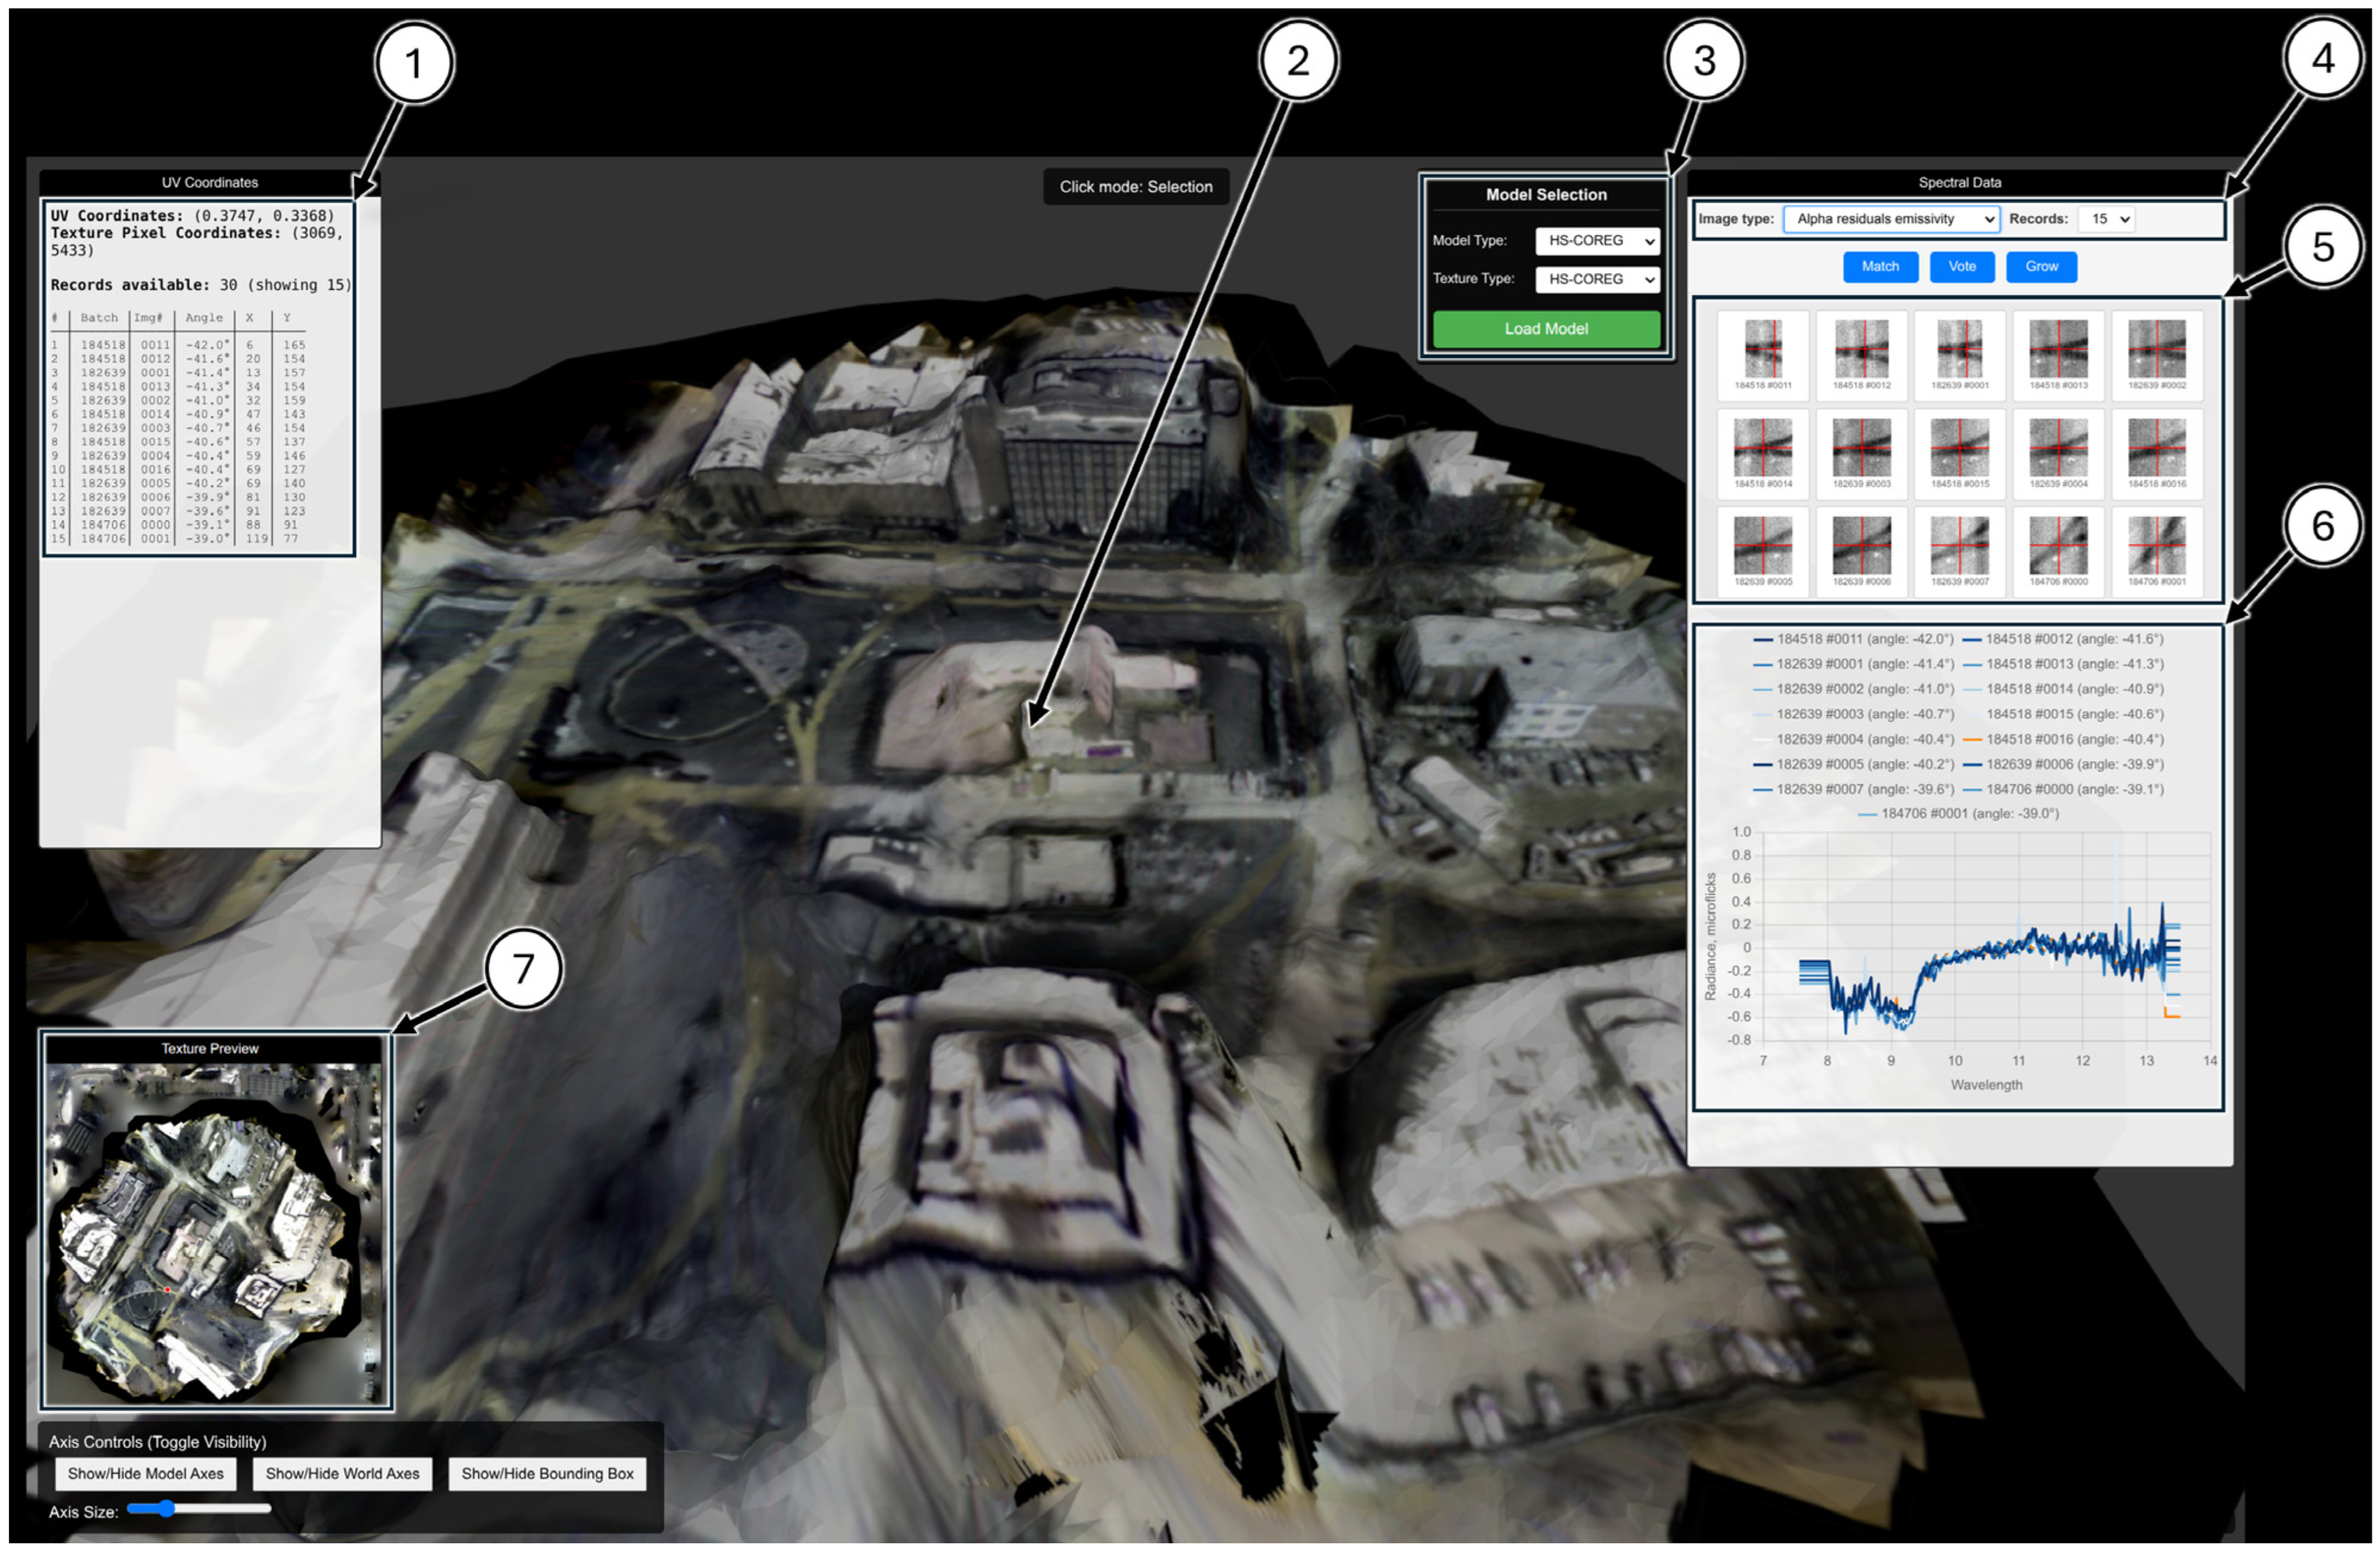Image resolution: width=2380 pixels, height=1551 pixels.
Task: Toggle Show/Hide Model Axes
Action: pos(146,1473)
